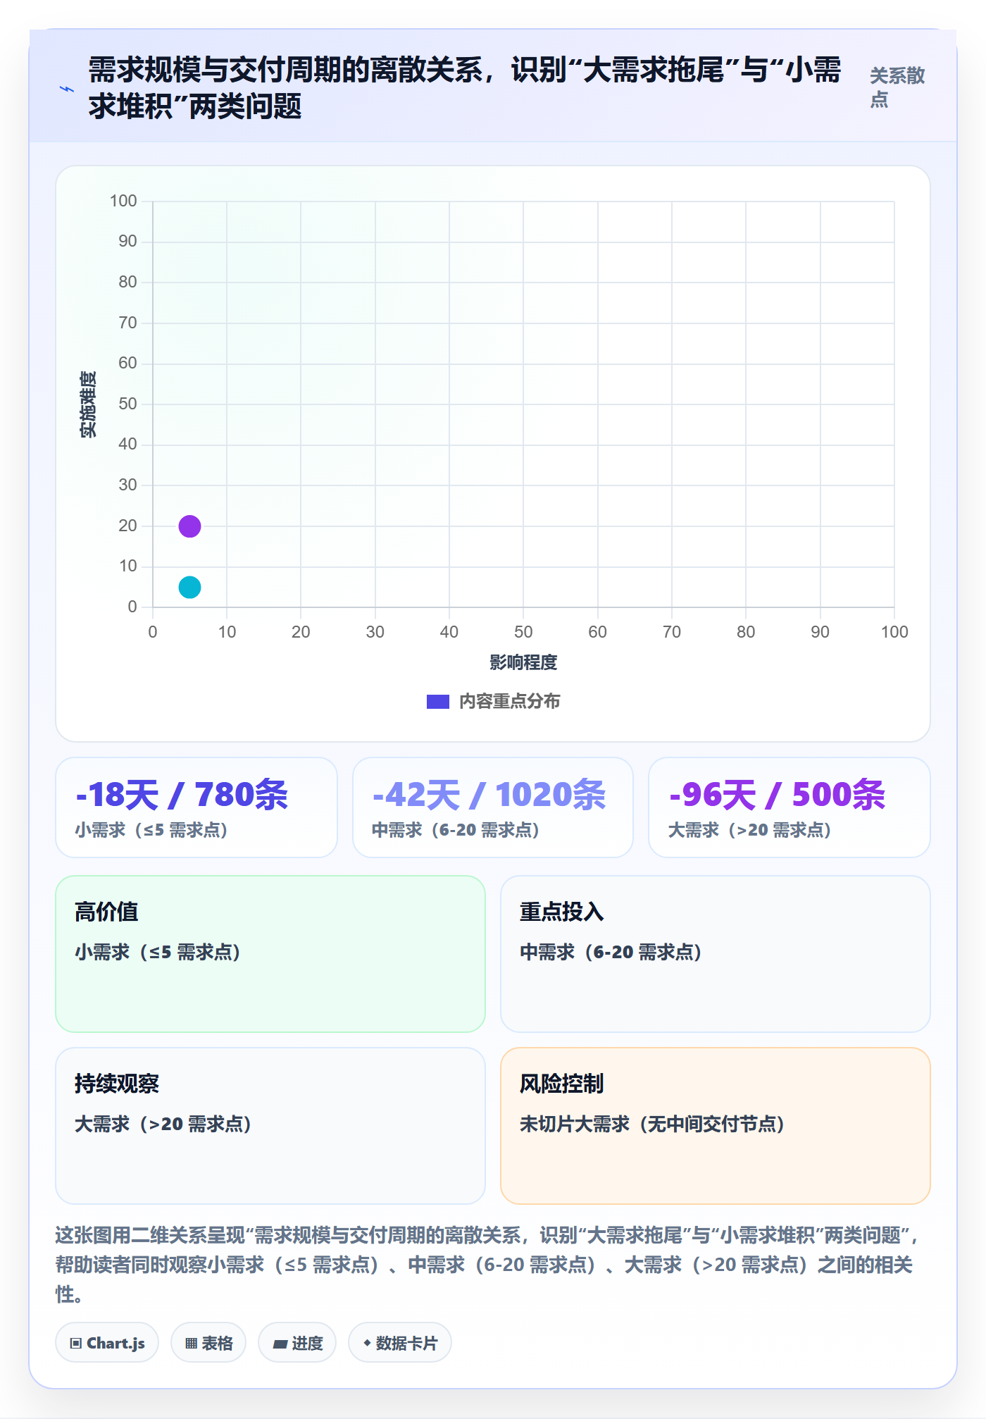
Task: Click the 进度 tag
Action: coord(297,1343)
